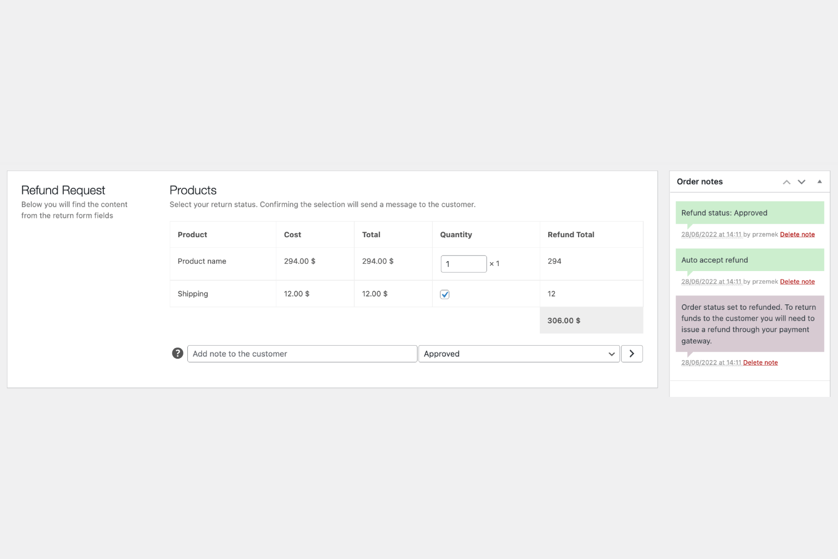
Task: Select the purple order status refunded note
Action: click(x=749, y=324)
